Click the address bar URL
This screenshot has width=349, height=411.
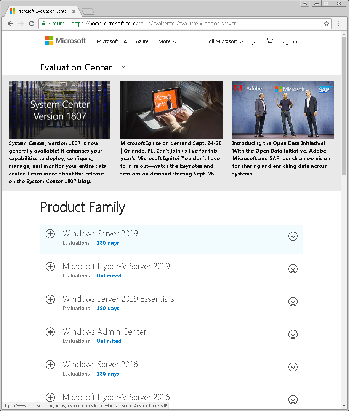(154, 24)
